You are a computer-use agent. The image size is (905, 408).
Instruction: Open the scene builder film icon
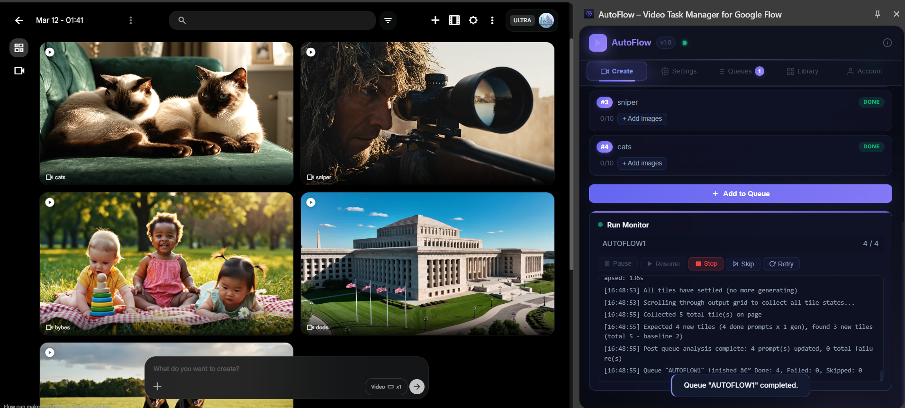[x=454, y=20]
